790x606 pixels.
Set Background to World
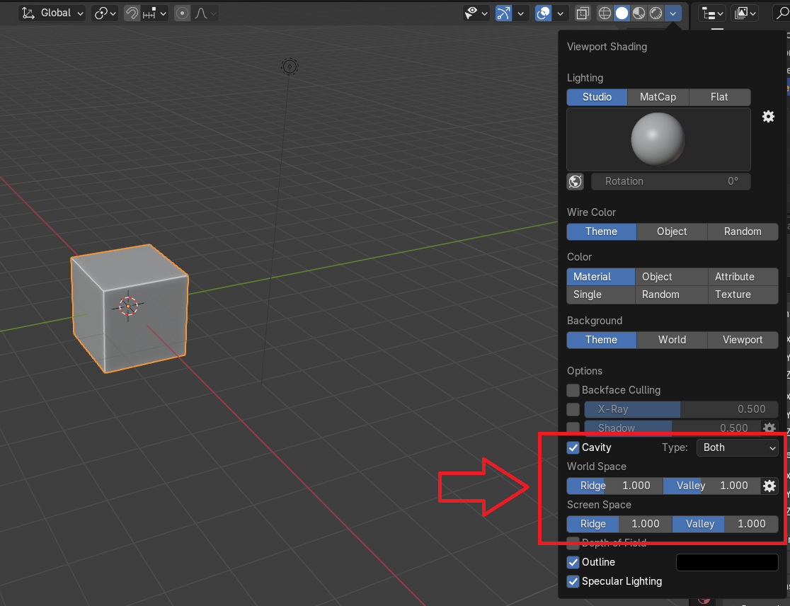[x=672, y=340]
